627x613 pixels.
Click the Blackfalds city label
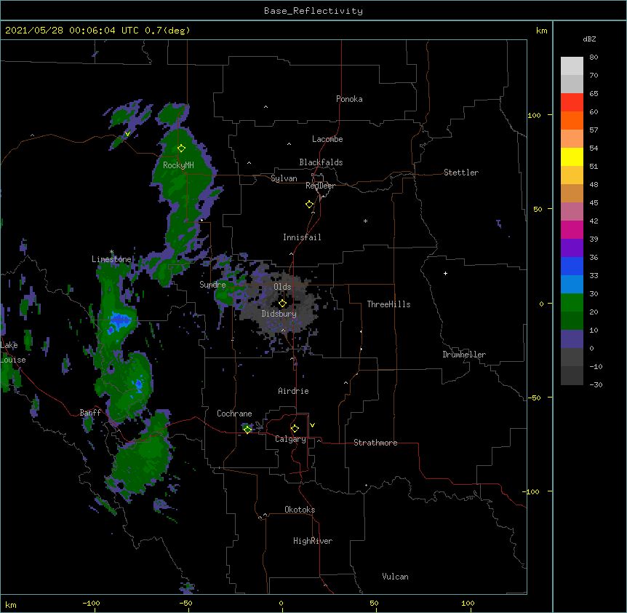point(321,162)
